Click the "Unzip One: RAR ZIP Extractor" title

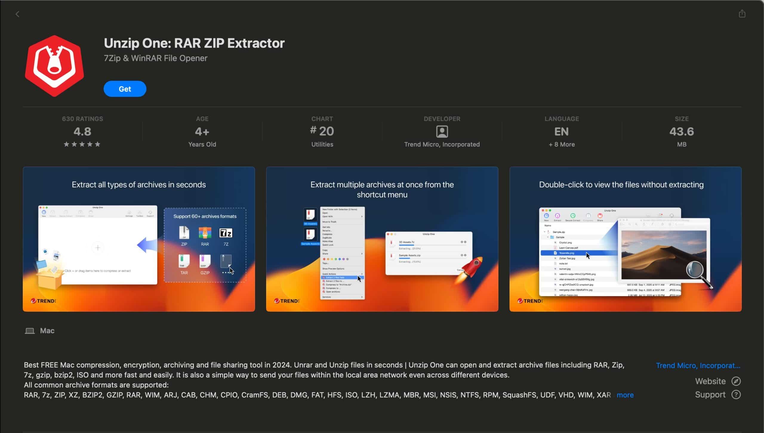(194, 43)
